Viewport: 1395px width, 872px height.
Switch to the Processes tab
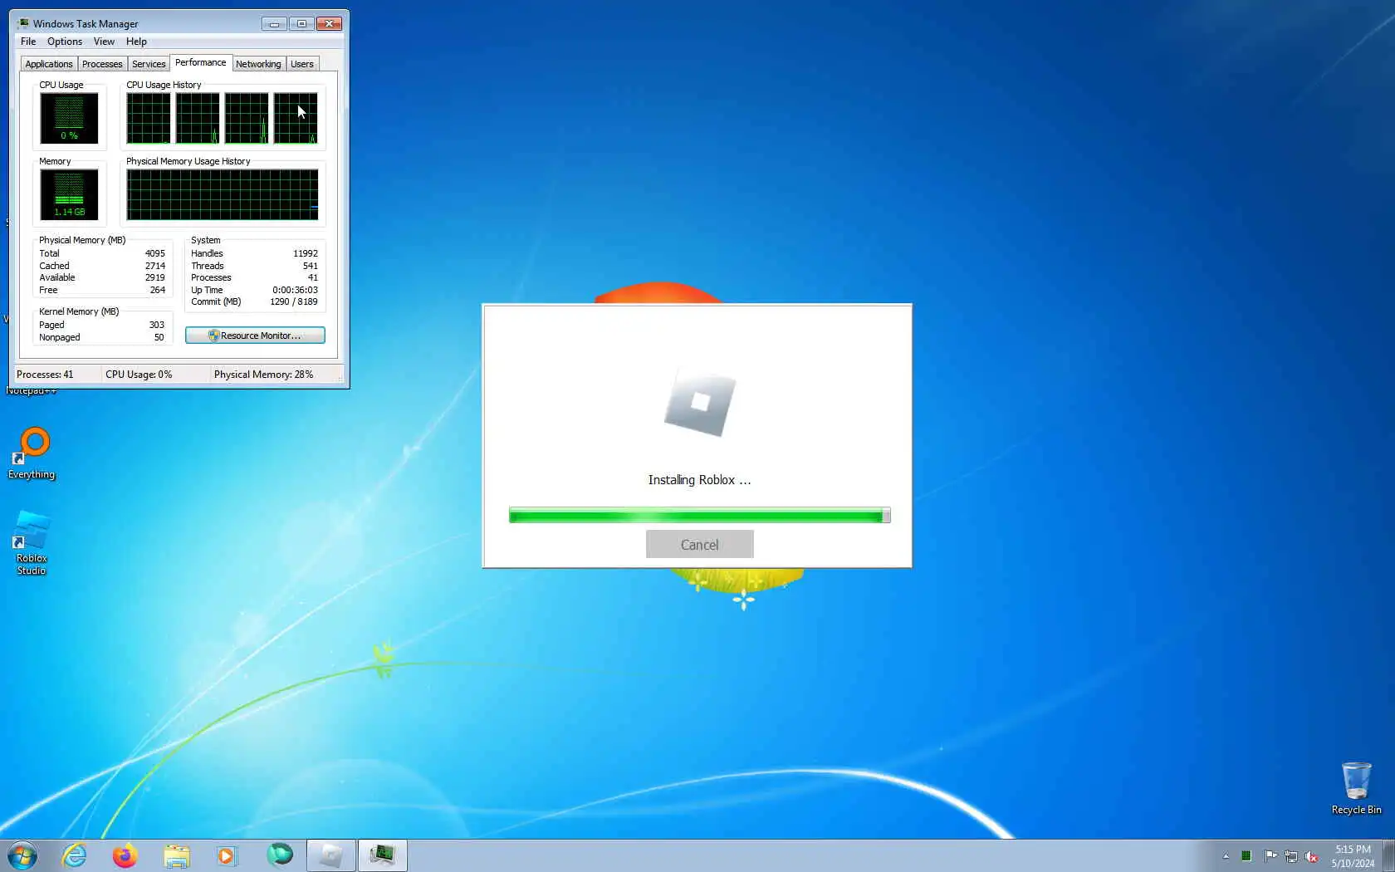[102, 64]
